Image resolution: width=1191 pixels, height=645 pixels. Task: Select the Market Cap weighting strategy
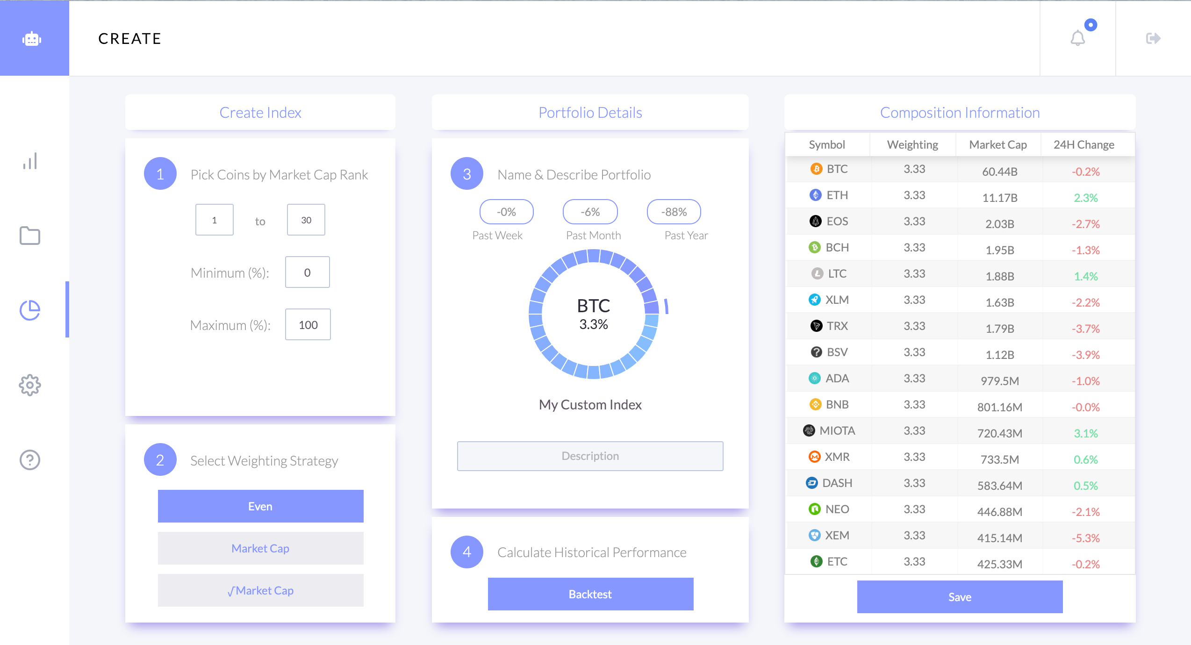pyautogui.click(x=260, y=548)
